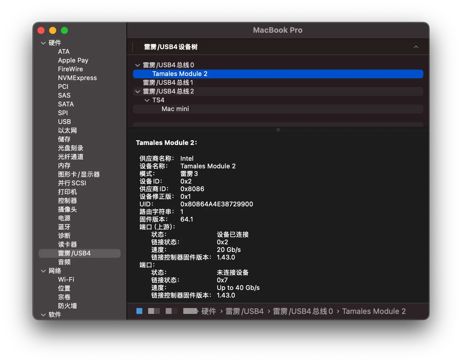This screenshot has width=462, height=363.
Task: Collapse the 网络 section in sidebar
Action: [43, 271]
